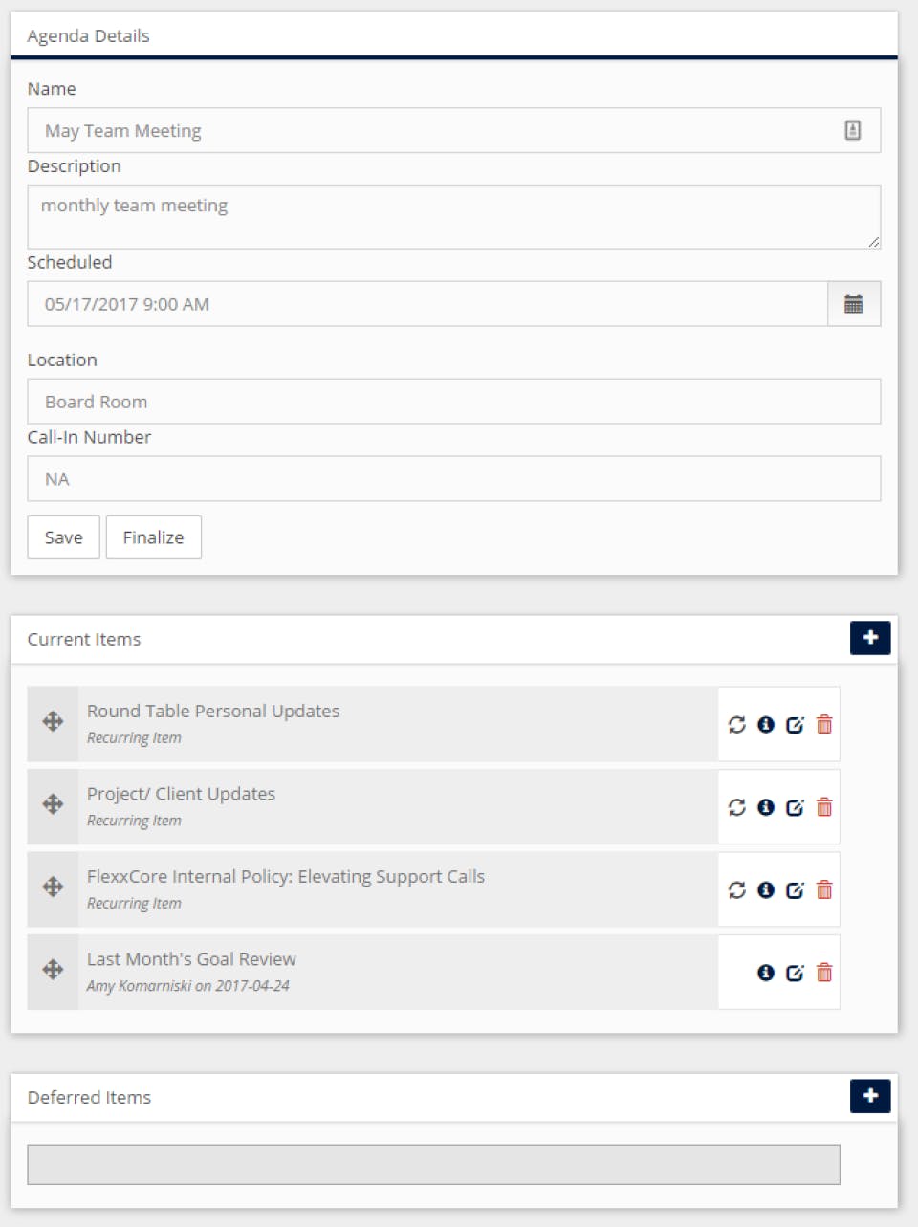
Task: Show info for Round Table Personal Updates
Action: (x=766, y=725)
